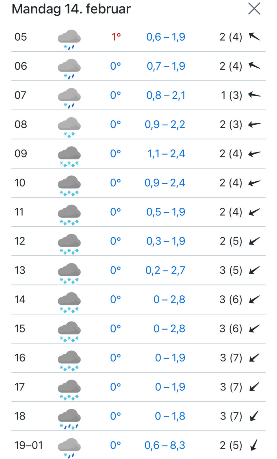
Task: Click the weather icon for 18
Action: point(69,418)
